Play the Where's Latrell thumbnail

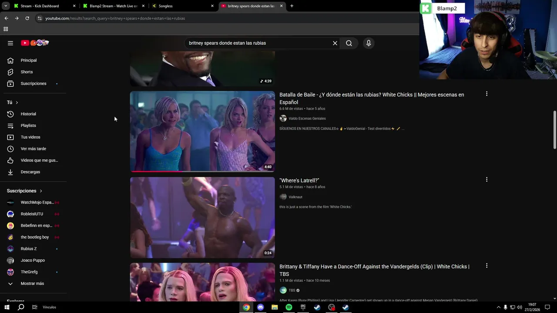(202, 217)
